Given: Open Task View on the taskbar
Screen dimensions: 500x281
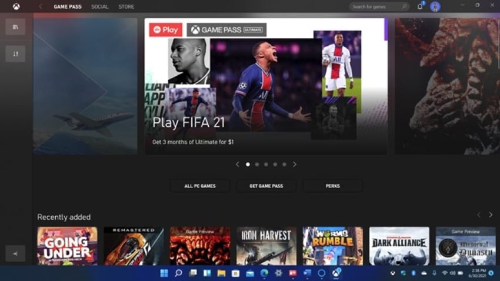Looking at the screenshot, I should coord(193,273).
